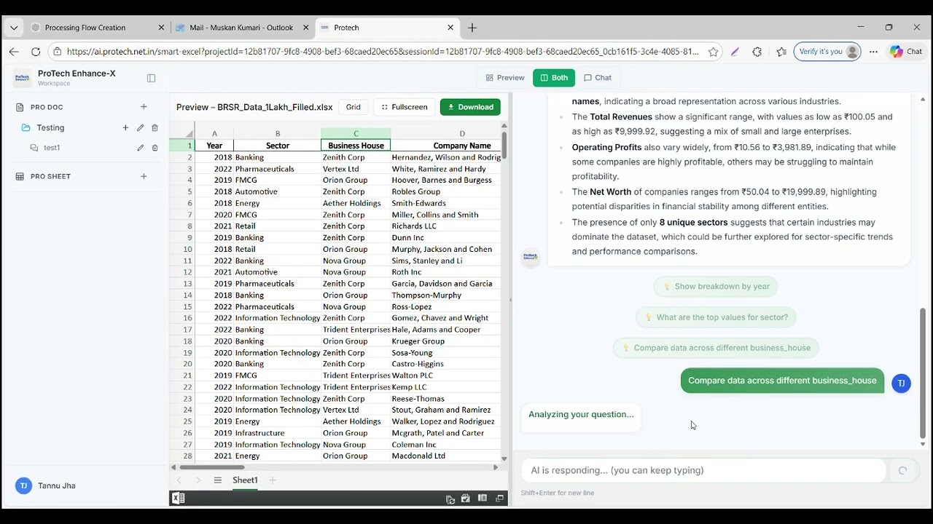Click the refresh clipboard icon in spreadsheet footer
The height and width of the screenshot is (524, 933).
450,499
